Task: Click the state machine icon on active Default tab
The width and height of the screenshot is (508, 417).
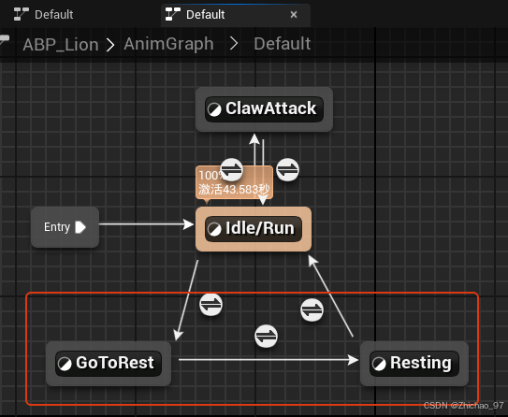Action: 173,14
